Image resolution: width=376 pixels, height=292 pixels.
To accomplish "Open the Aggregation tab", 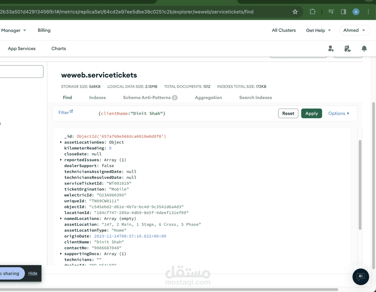I will tap(209, 98).
